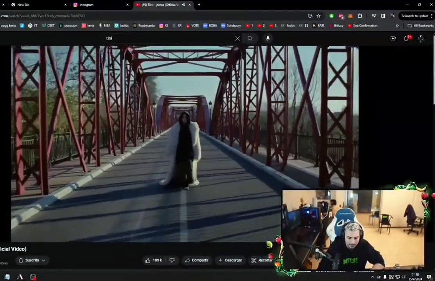Viewport: 435px width, 281px height.
Task: Open the red A app on taskbar
Action: click(x=20, y=277)
